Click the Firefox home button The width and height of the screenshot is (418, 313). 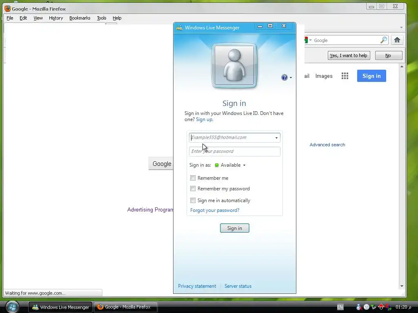pos(397,40)
